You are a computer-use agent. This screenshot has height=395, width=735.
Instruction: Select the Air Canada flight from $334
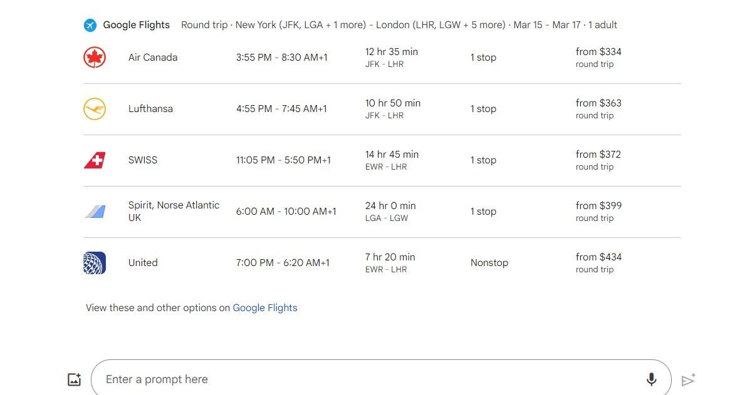[382, 58]
